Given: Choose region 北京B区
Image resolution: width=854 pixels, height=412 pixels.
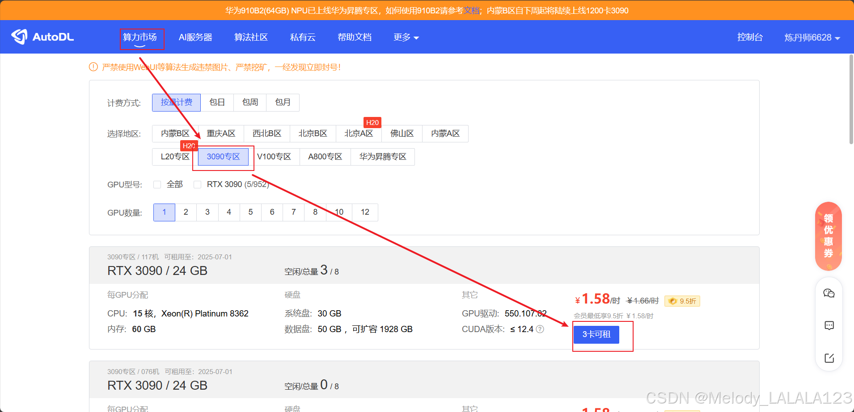Looking at the screenshot, I should 313,133.
